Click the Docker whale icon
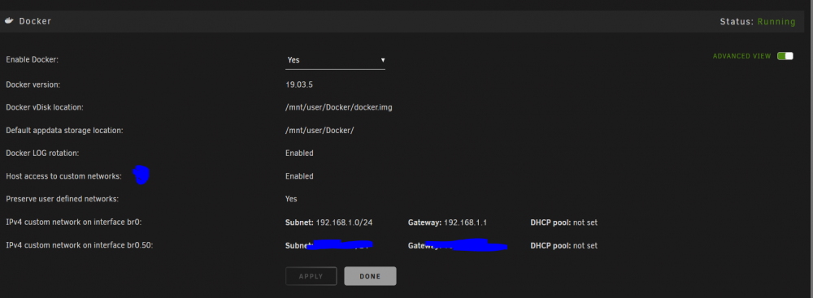This screenshot has width=813, height=298. point(9,21)
